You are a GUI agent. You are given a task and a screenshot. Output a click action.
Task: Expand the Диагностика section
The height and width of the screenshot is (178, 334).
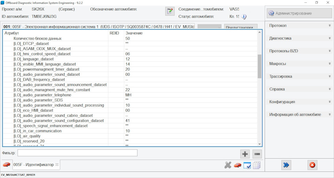(x=299, y=38)
